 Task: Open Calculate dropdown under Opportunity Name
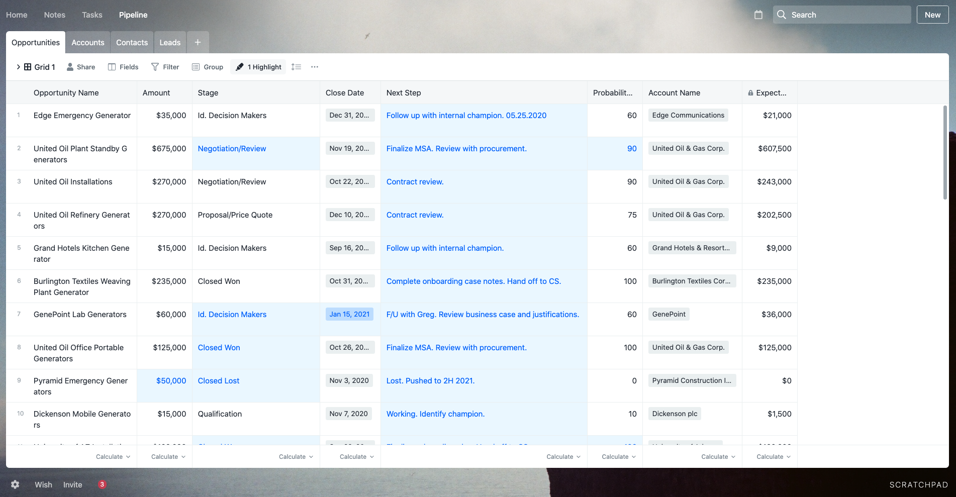tap(113, 457)
